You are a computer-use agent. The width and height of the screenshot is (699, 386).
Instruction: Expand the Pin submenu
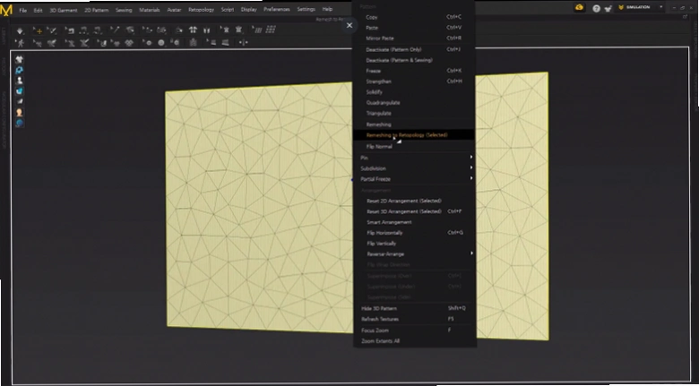[415, 158]
